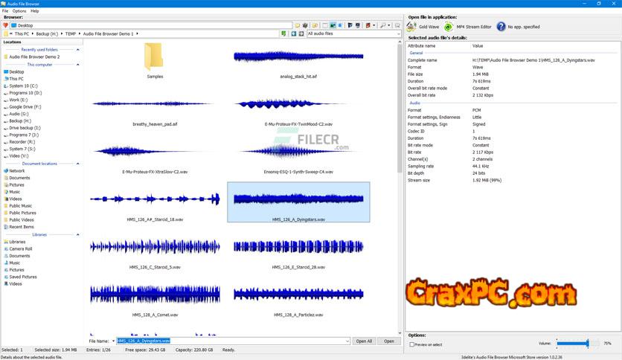Click the Open All button

coord(363,341)
